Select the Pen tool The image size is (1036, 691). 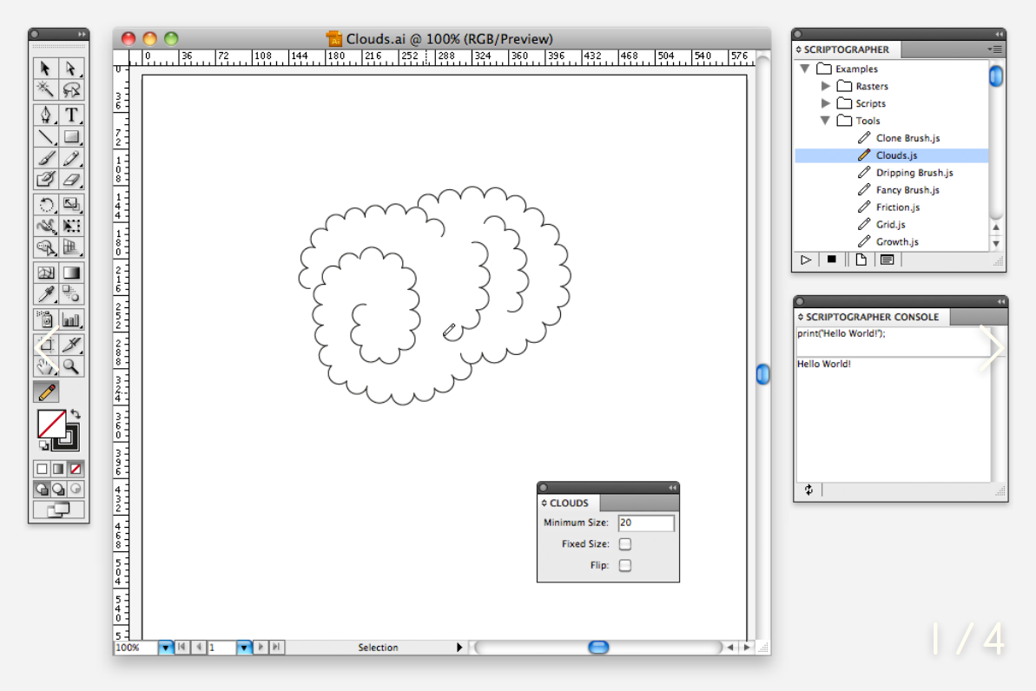coord(46,115)
